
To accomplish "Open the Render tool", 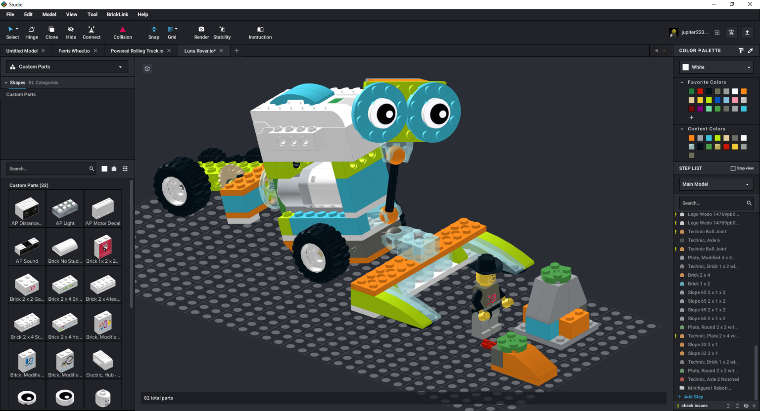I will click(201, 33).
